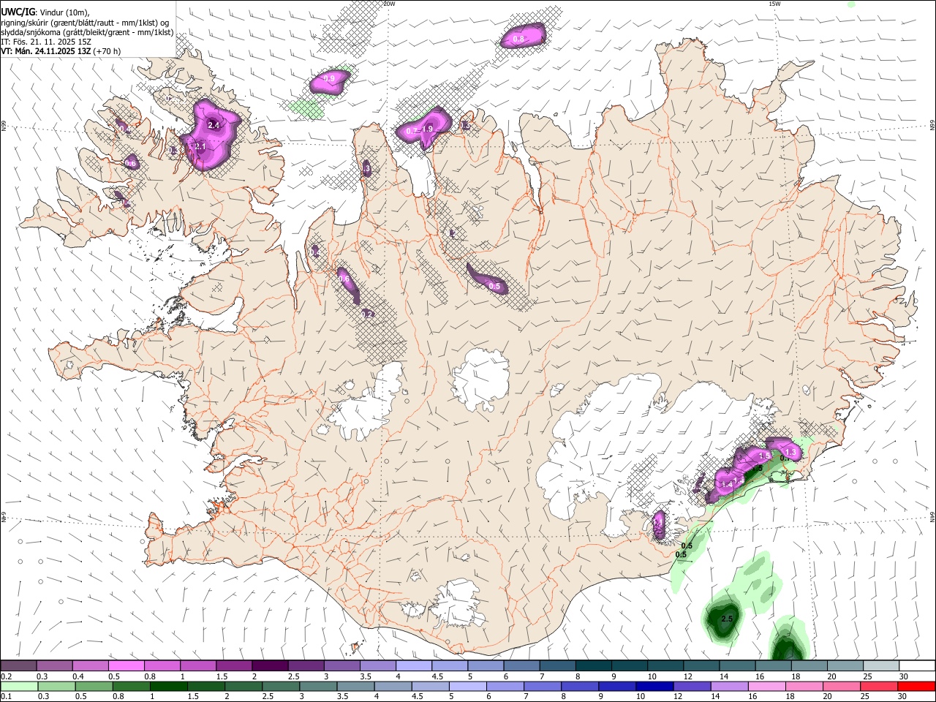Pick the dark mauve 0.2 snow legend swatch
Screen dimensions: 936x702
pos(18,665)
